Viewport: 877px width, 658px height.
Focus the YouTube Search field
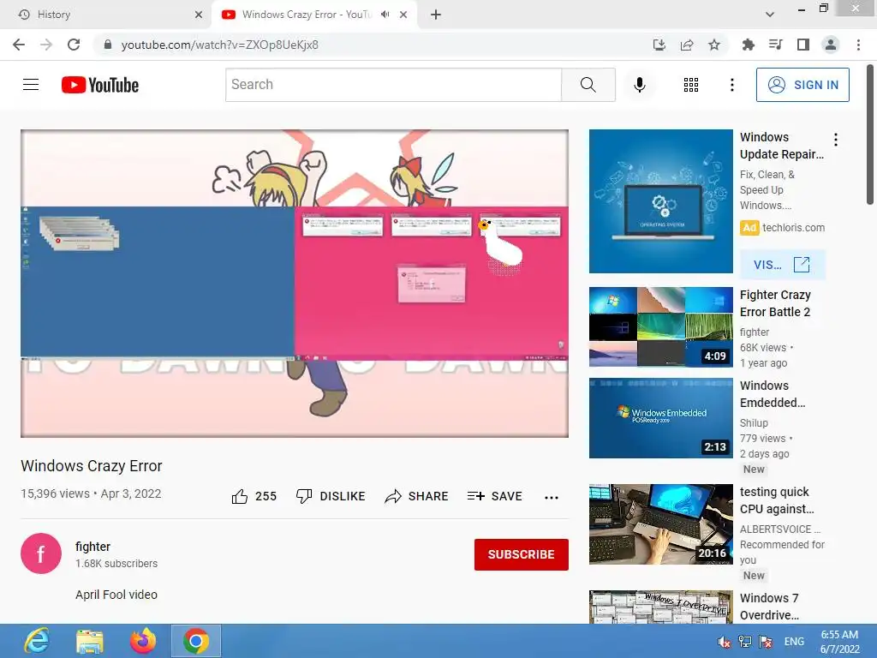tap(393, 85)
